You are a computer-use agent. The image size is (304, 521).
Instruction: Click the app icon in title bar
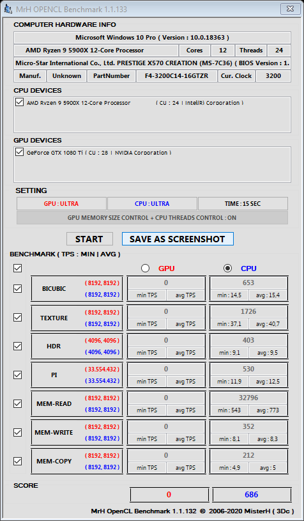(9, 10)
